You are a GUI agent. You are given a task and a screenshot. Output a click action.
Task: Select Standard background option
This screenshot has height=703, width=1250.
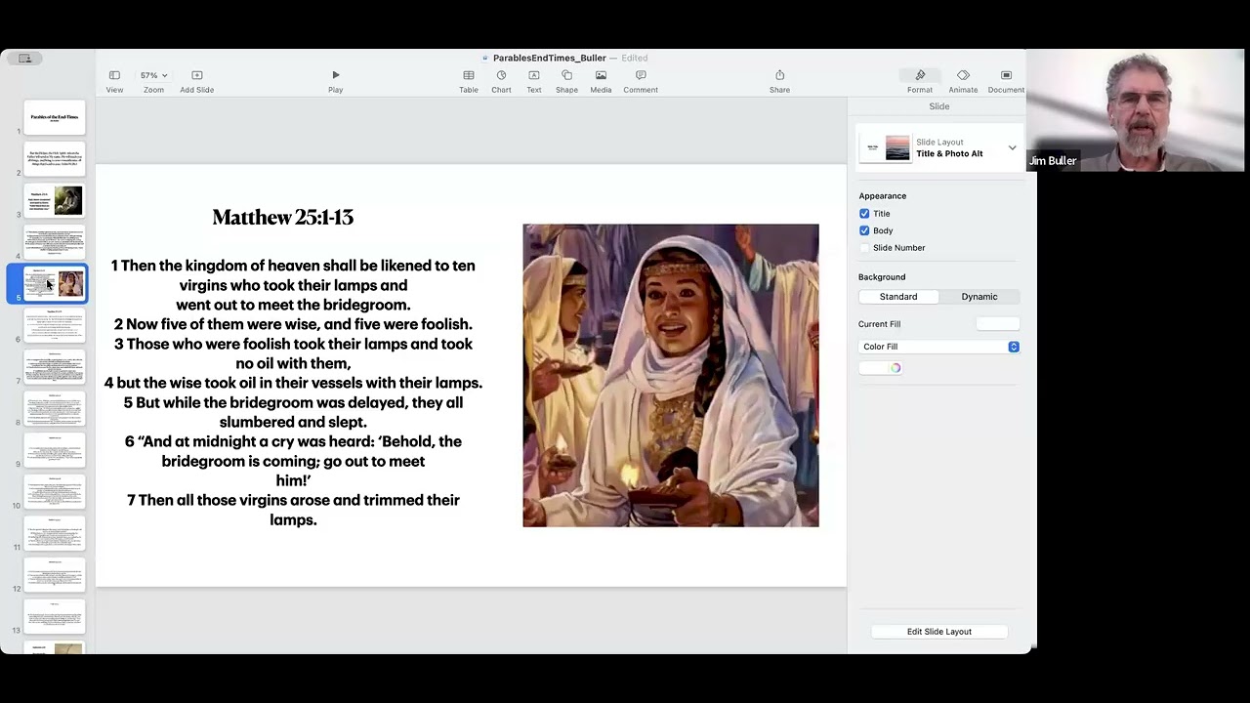tap(898, 297)
